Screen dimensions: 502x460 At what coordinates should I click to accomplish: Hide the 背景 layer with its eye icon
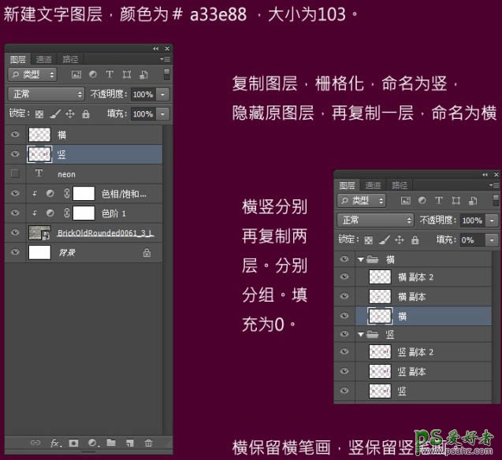[15, 253]
